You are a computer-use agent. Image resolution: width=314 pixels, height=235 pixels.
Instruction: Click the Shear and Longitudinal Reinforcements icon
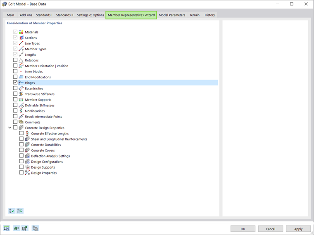point(27,139)
